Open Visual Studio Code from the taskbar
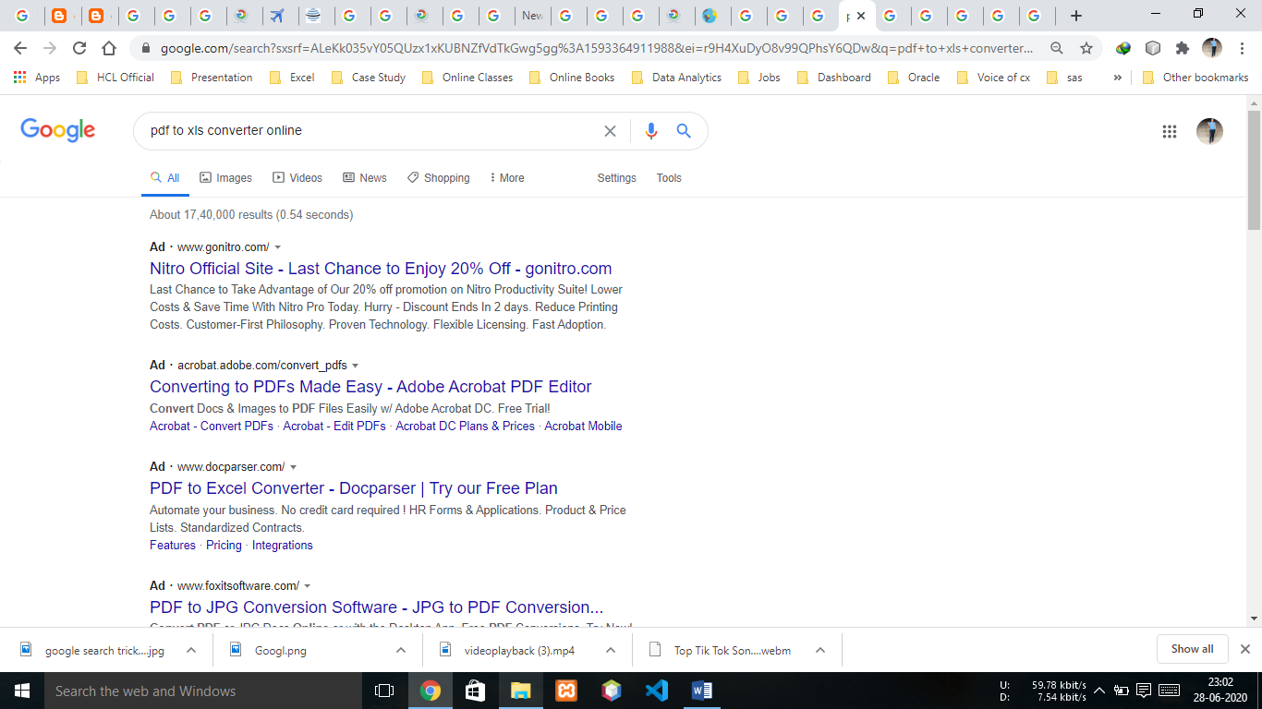 tap(656, 690)
